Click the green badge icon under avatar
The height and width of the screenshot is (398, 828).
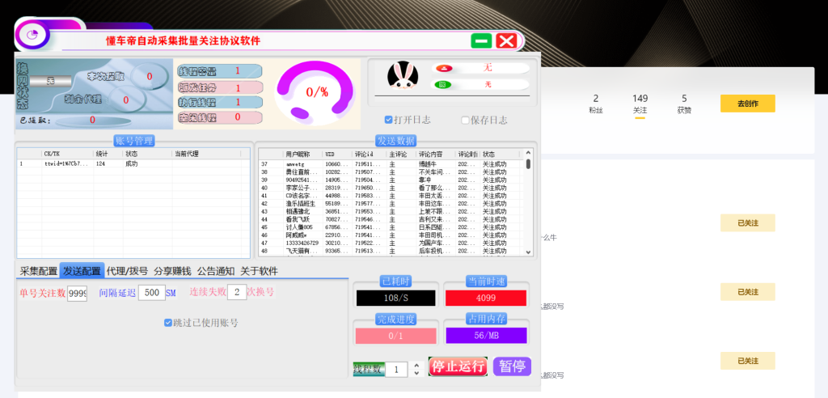[x=442, y=84]
